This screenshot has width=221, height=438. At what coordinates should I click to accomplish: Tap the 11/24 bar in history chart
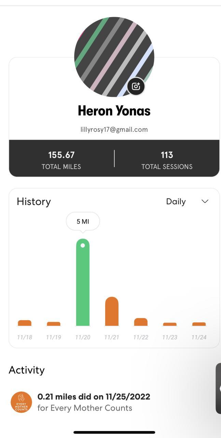(199, 324)
